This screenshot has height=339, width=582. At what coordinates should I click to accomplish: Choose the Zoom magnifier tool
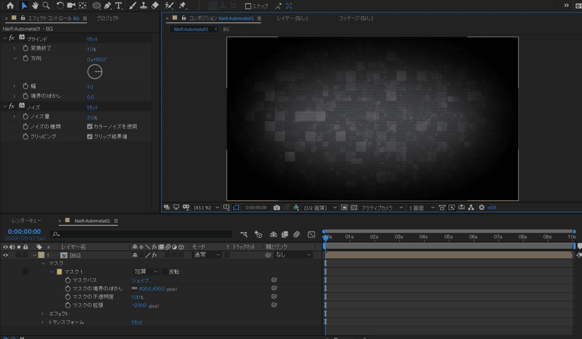[x=46, y=6]
